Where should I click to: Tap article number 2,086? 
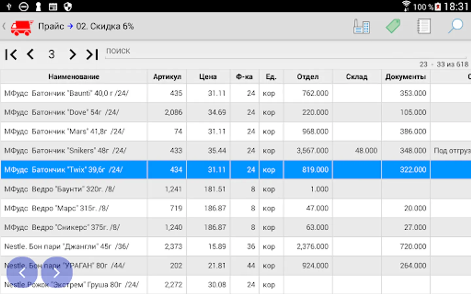173,112
